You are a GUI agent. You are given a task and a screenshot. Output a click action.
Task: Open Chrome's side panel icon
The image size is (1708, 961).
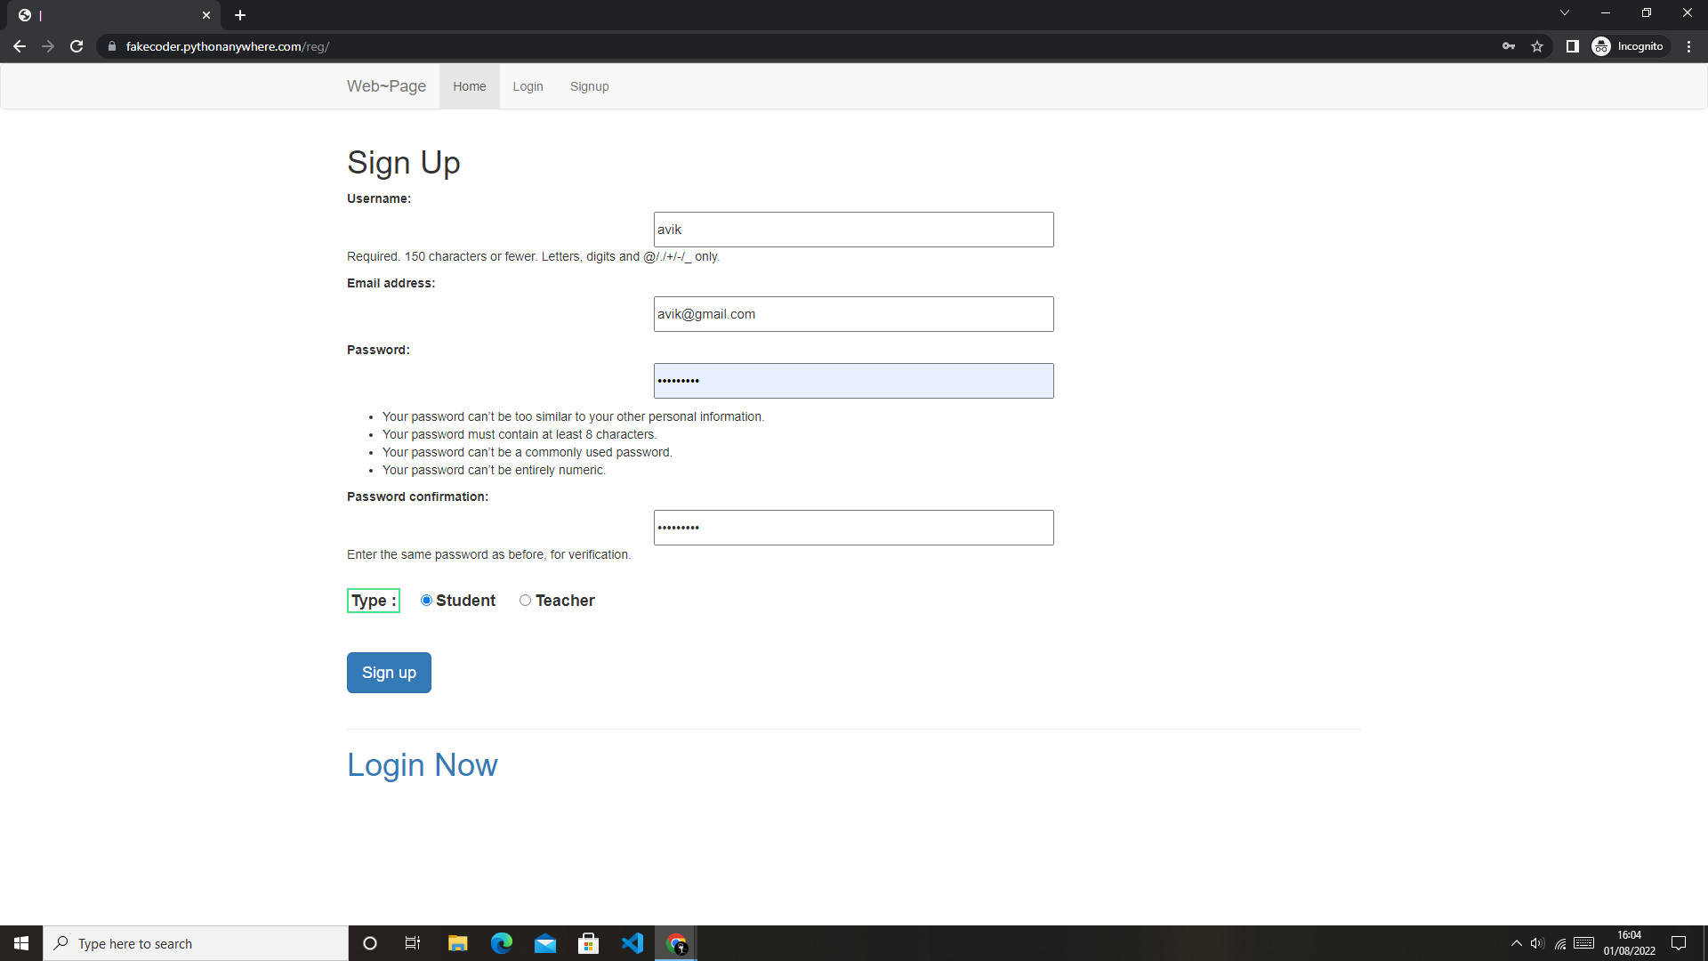(1572, 46)
